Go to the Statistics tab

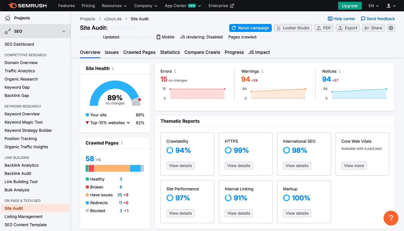170,52
